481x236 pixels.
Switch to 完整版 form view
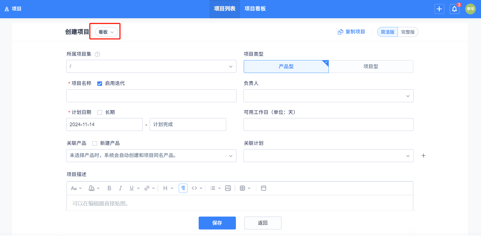click(408, 32)
